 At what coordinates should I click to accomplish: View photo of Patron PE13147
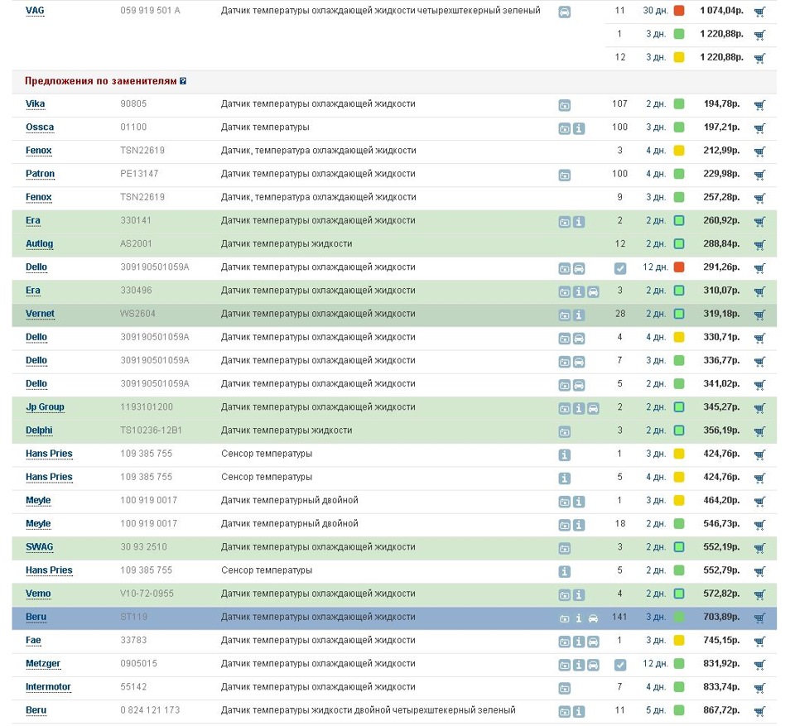[x=564, y=175]
